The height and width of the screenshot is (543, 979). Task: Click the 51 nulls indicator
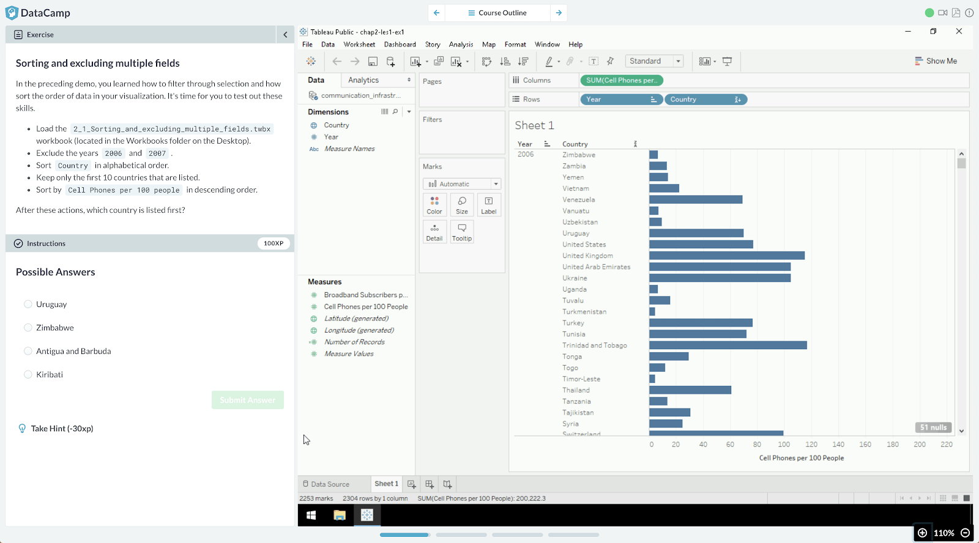point(934,427)
